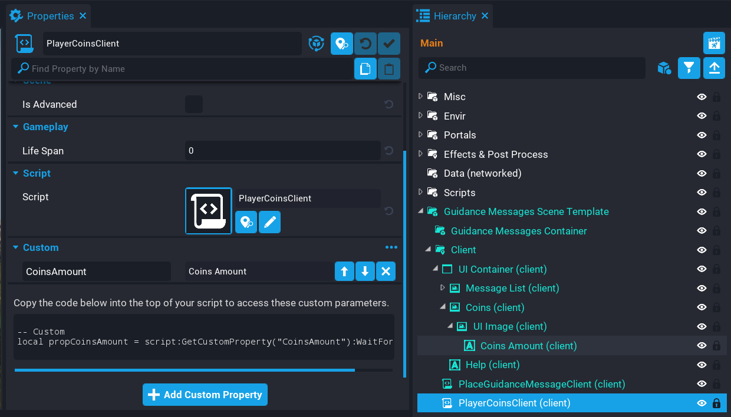Move CoinsAmount property down with arrow
This screenshot has width=731, height=417.
(365, 272)
